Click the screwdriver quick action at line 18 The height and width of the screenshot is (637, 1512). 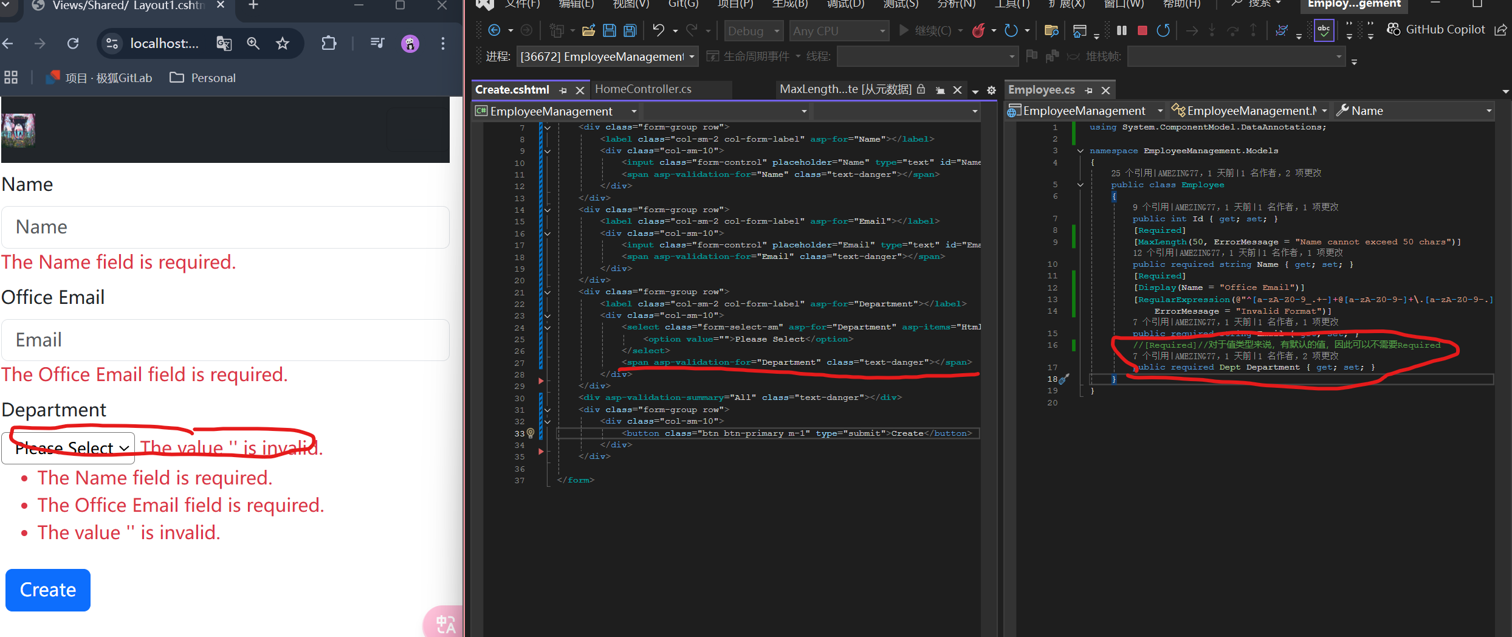pos(1064,379)
